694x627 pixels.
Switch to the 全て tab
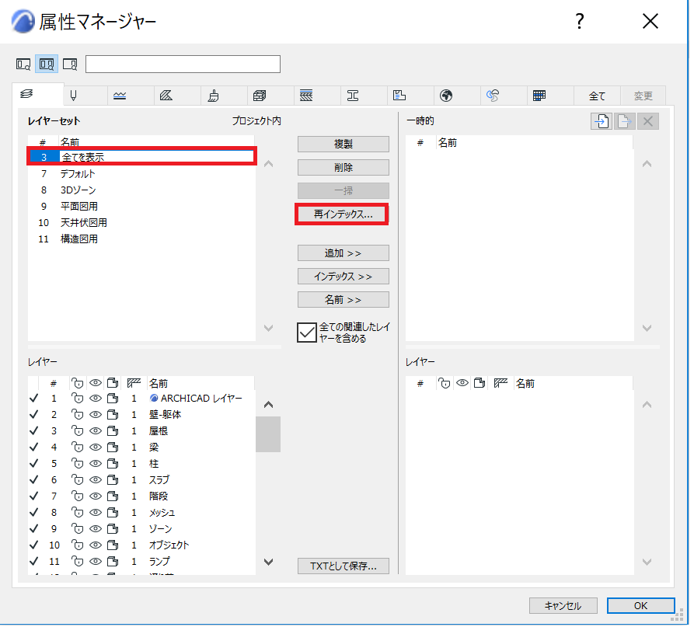click(x=597, y=96)
